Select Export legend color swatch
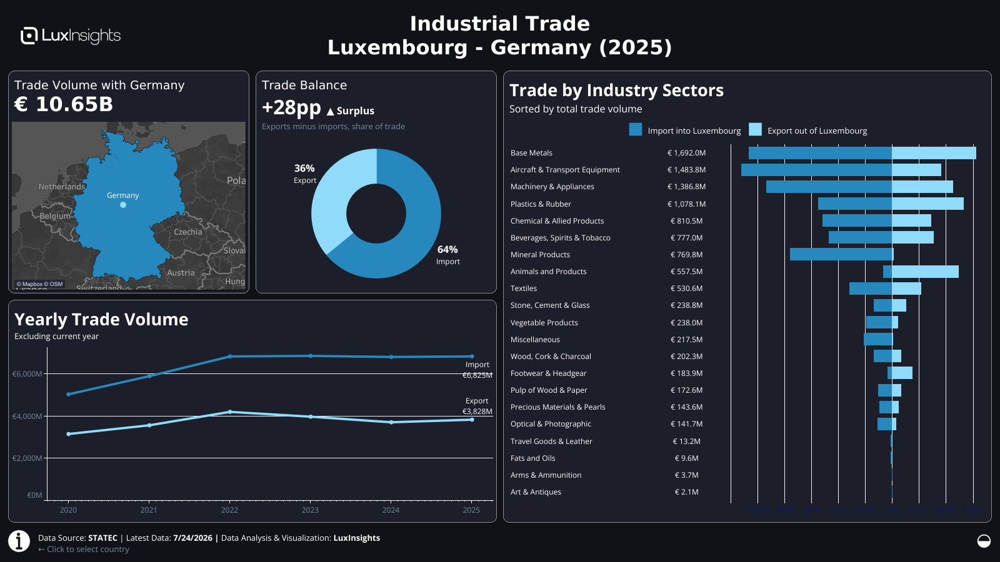 click(755, 129)
